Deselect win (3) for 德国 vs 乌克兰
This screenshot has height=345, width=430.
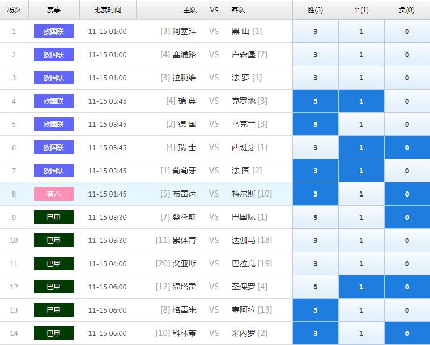click(316, 124)
